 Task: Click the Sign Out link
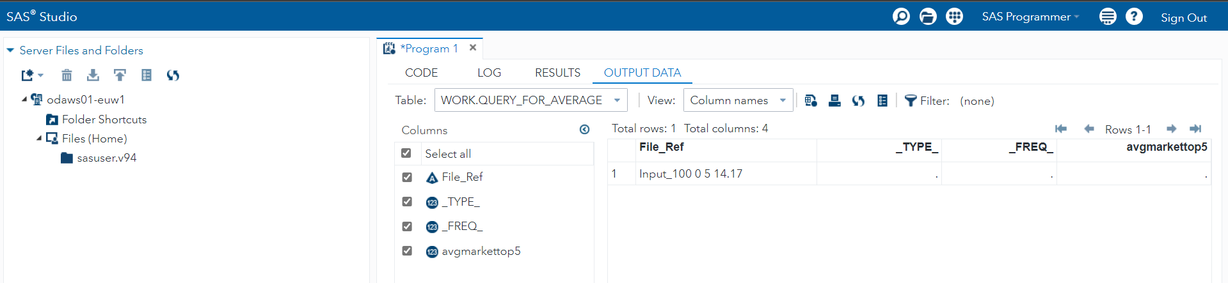pyautogui.click(x=1183, y=18)
